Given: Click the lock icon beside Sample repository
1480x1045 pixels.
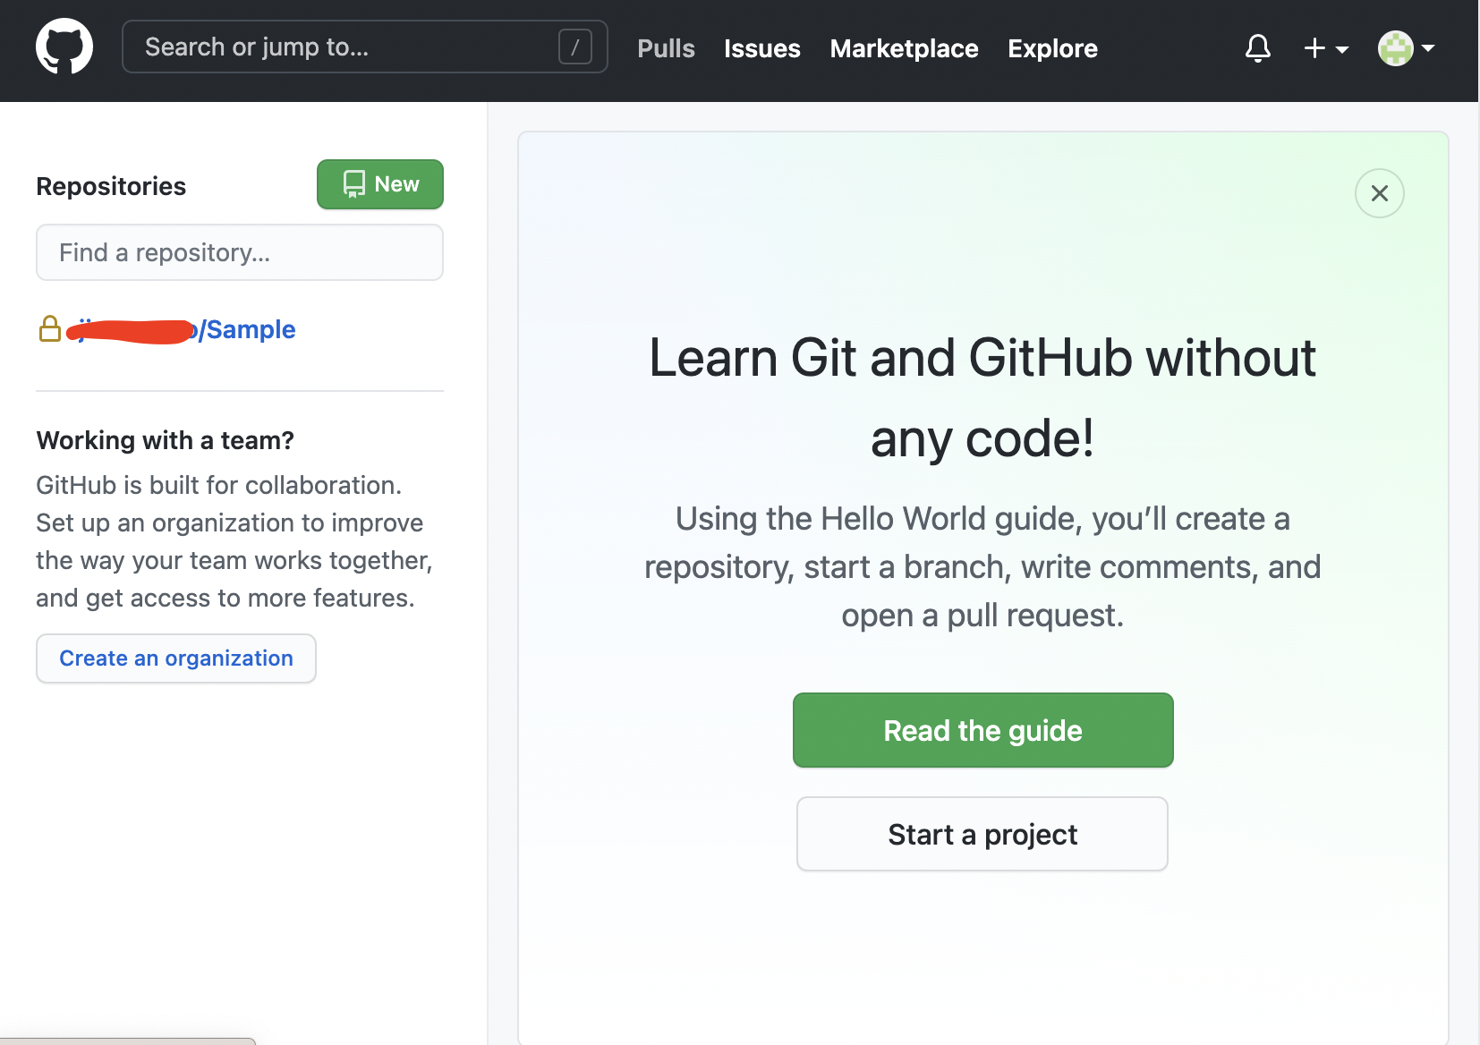Looking at the screenshot, I should tap(50, 328).
